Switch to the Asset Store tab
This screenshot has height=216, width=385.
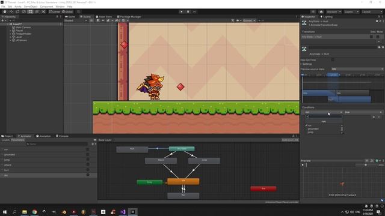tap(104, 17)
